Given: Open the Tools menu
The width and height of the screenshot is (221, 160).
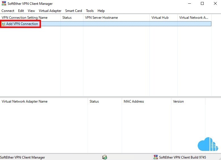Looking at the screenshot, I should pyautogui.click(x=90, y=11).
